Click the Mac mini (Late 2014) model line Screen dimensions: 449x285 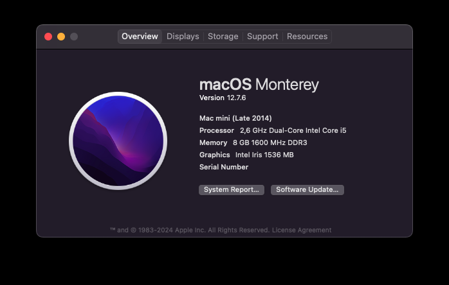tap(235, 118)
